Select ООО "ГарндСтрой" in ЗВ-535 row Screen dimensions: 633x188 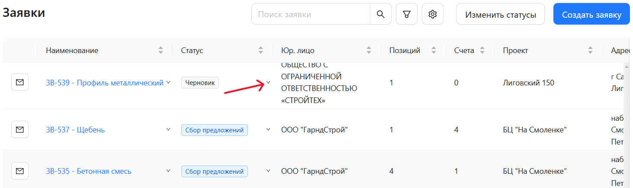click(x=315, y=171)
